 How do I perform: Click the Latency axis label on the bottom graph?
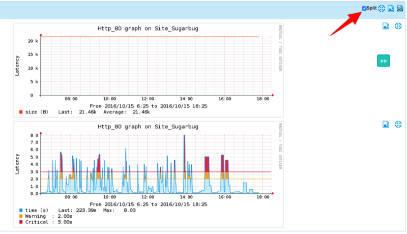click(17, 164)
